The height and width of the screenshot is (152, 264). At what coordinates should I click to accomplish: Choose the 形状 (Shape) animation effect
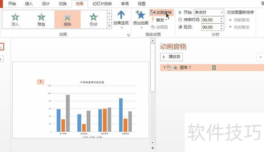tap(93, 19)
